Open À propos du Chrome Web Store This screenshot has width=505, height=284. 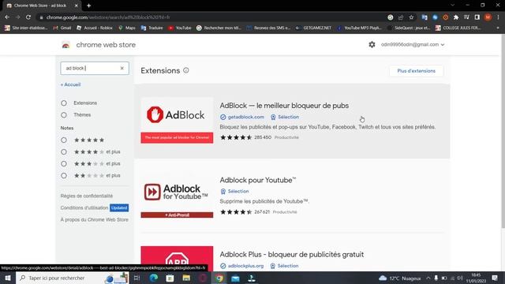(95, 219)
